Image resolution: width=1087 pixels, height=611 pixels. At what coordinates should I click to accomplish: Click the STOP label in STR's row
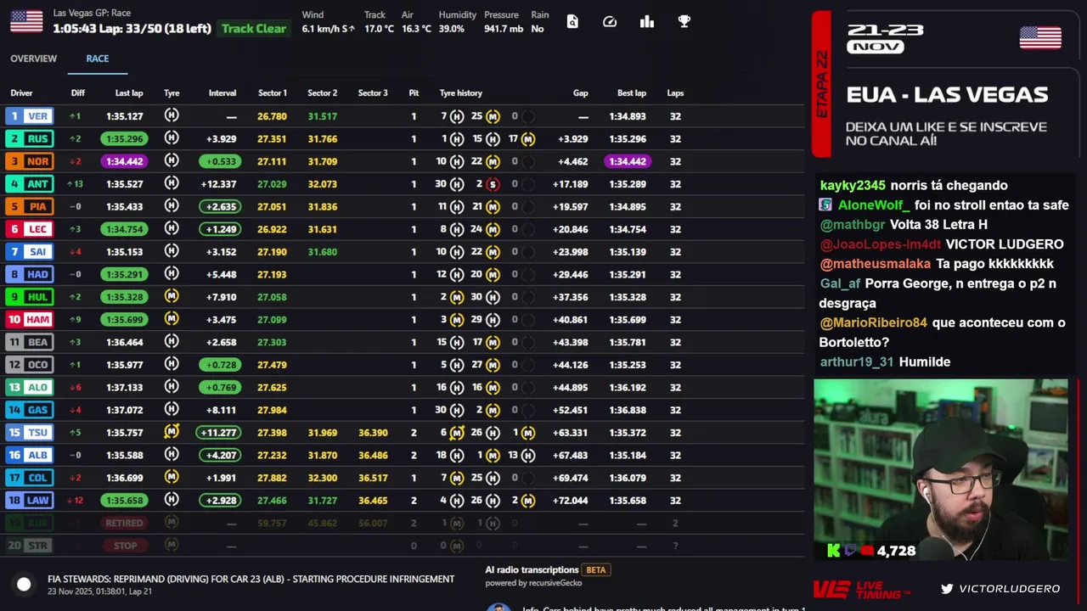[125, 546]
